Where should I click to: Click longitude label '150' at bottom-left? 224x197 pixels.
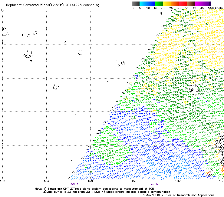pos(2,181)
